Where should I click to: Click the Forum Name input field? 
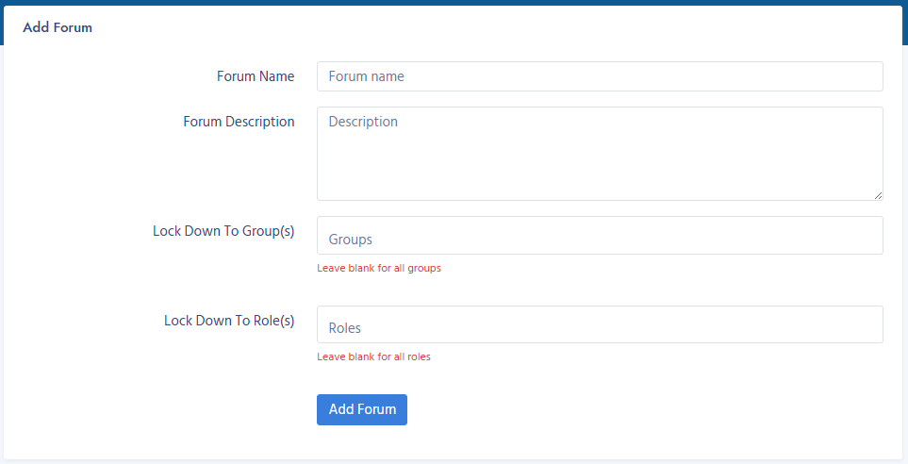coord(600,76)
